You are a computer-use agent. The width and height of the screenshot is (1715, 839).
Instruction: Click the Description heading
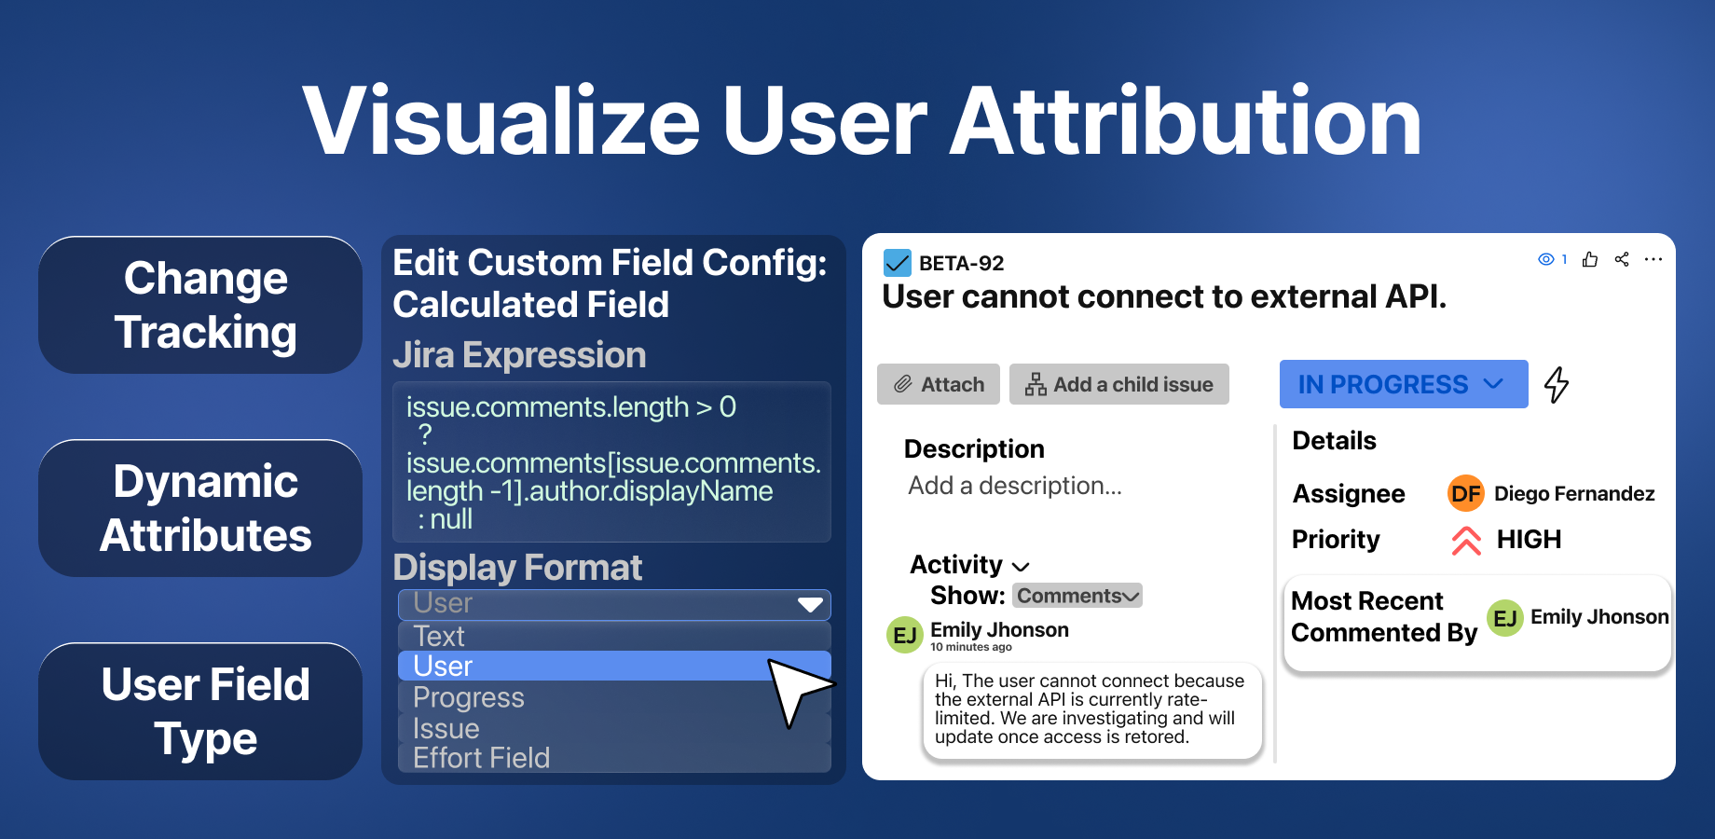click(974, 449)
